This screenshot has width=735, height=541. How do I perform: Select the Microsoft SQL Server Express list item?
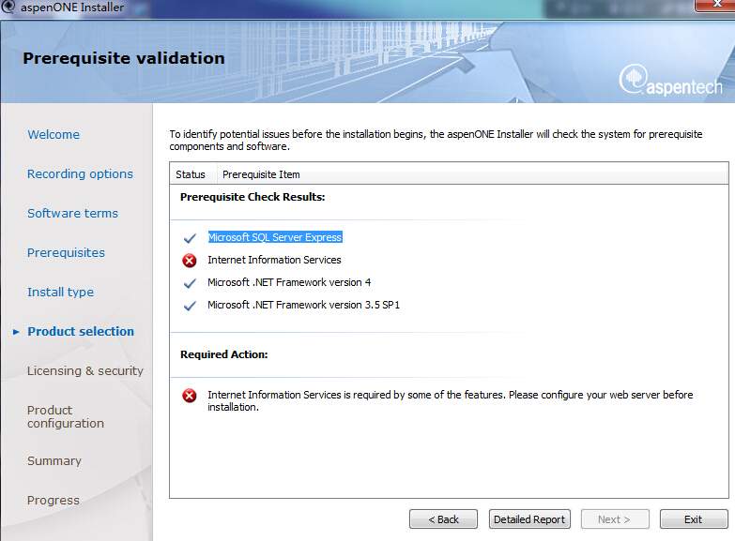275,238
